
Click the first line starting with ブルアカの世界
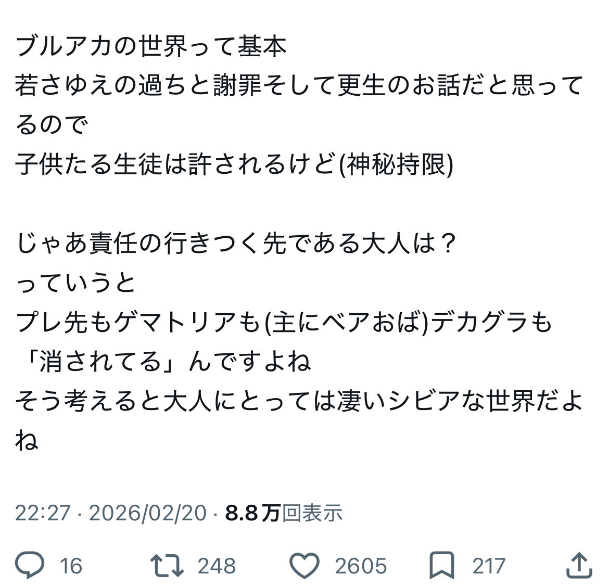[x=151, y=46]
